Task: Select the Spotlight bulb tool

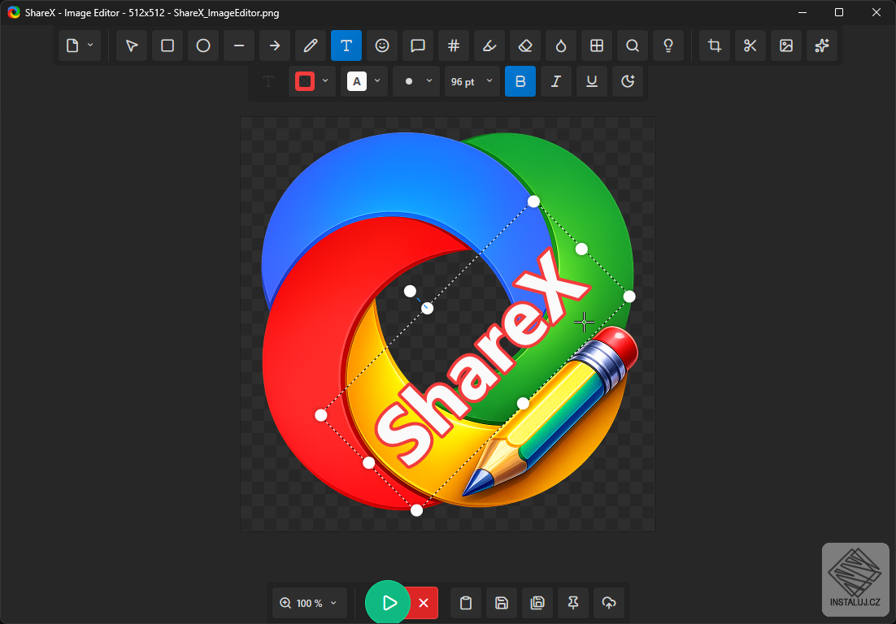Action: click(x=668, y=45)
